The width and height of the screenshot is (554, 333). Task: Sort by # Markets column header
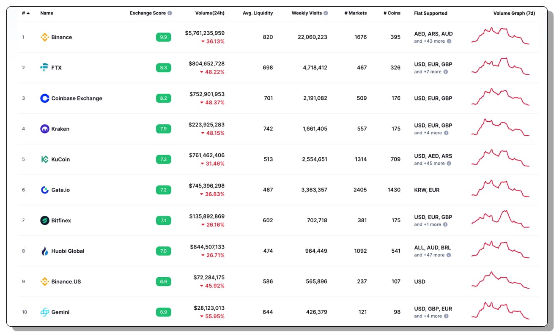point(355,13)
